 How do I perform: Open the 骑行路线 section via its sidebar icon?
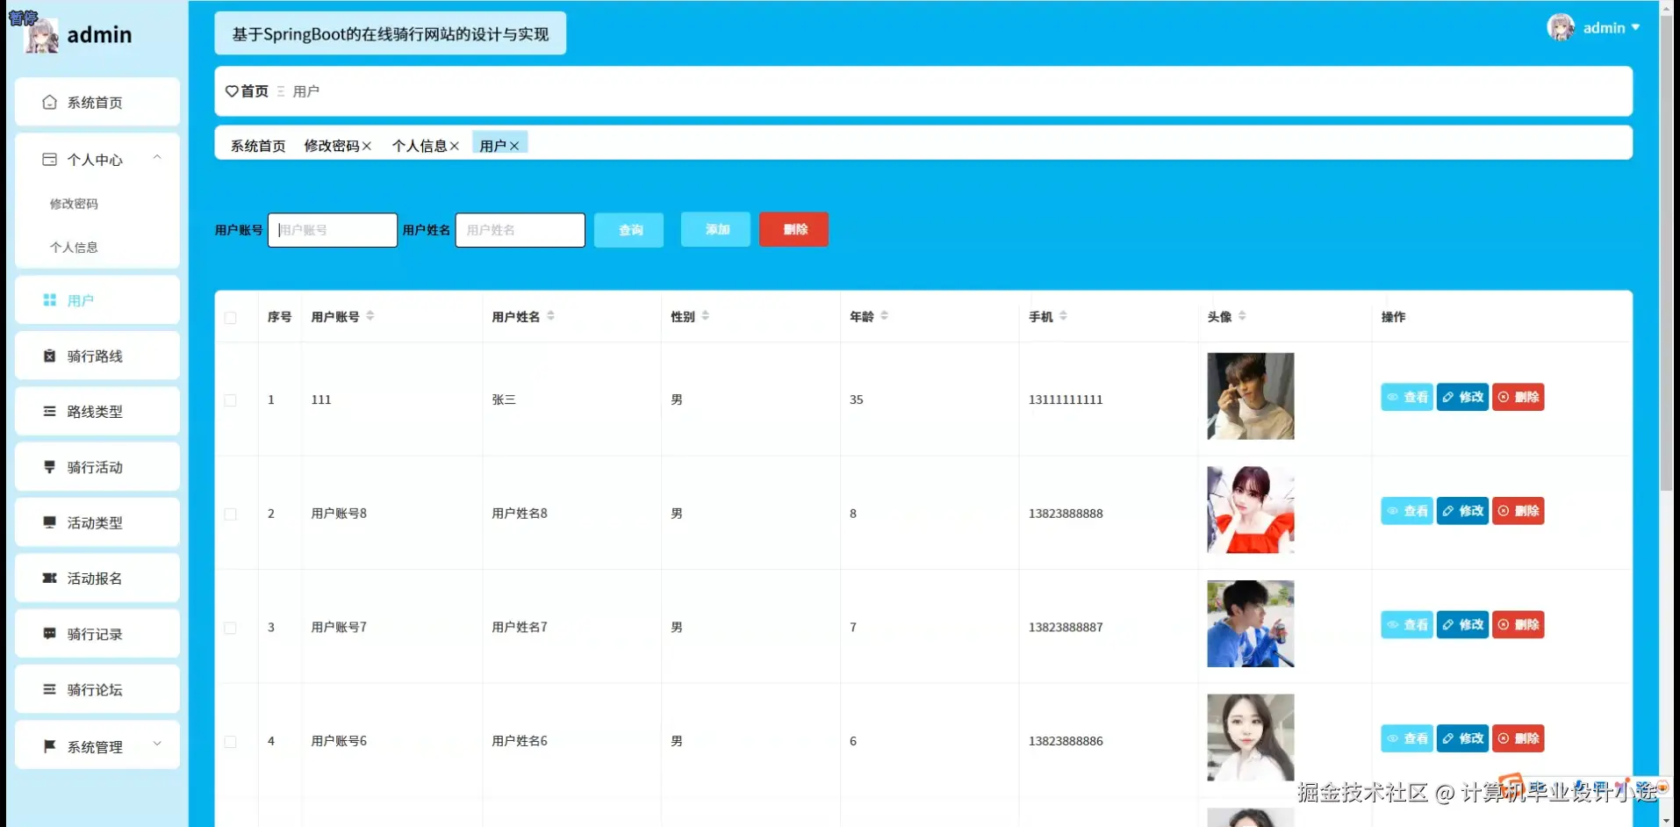click(49, 356)
